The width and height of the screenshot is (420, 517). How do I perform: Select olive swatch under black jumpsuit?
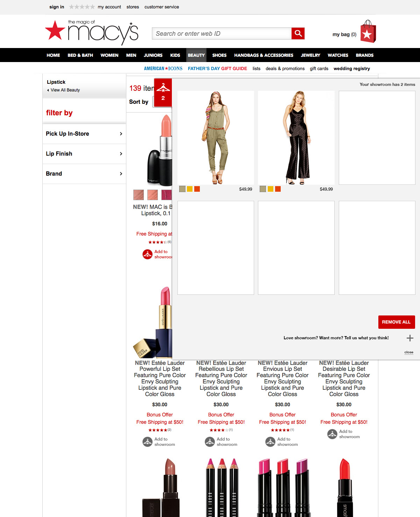pyautogui.click(x=263, y=189)
